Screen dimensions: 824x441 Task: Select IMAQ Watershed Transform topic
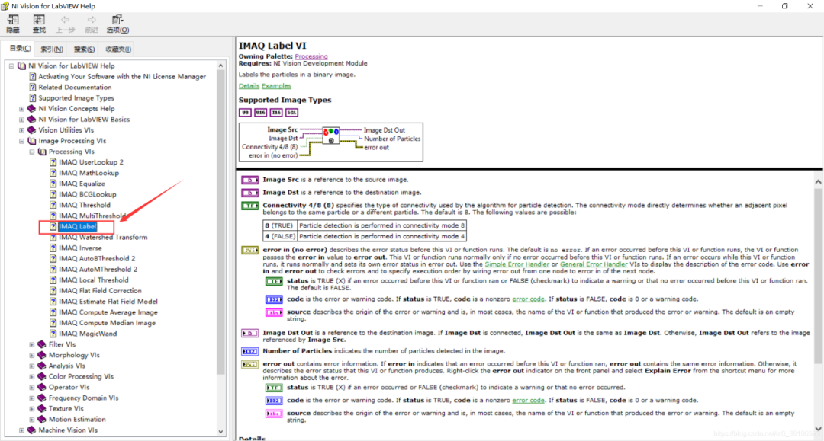point(103,237)
